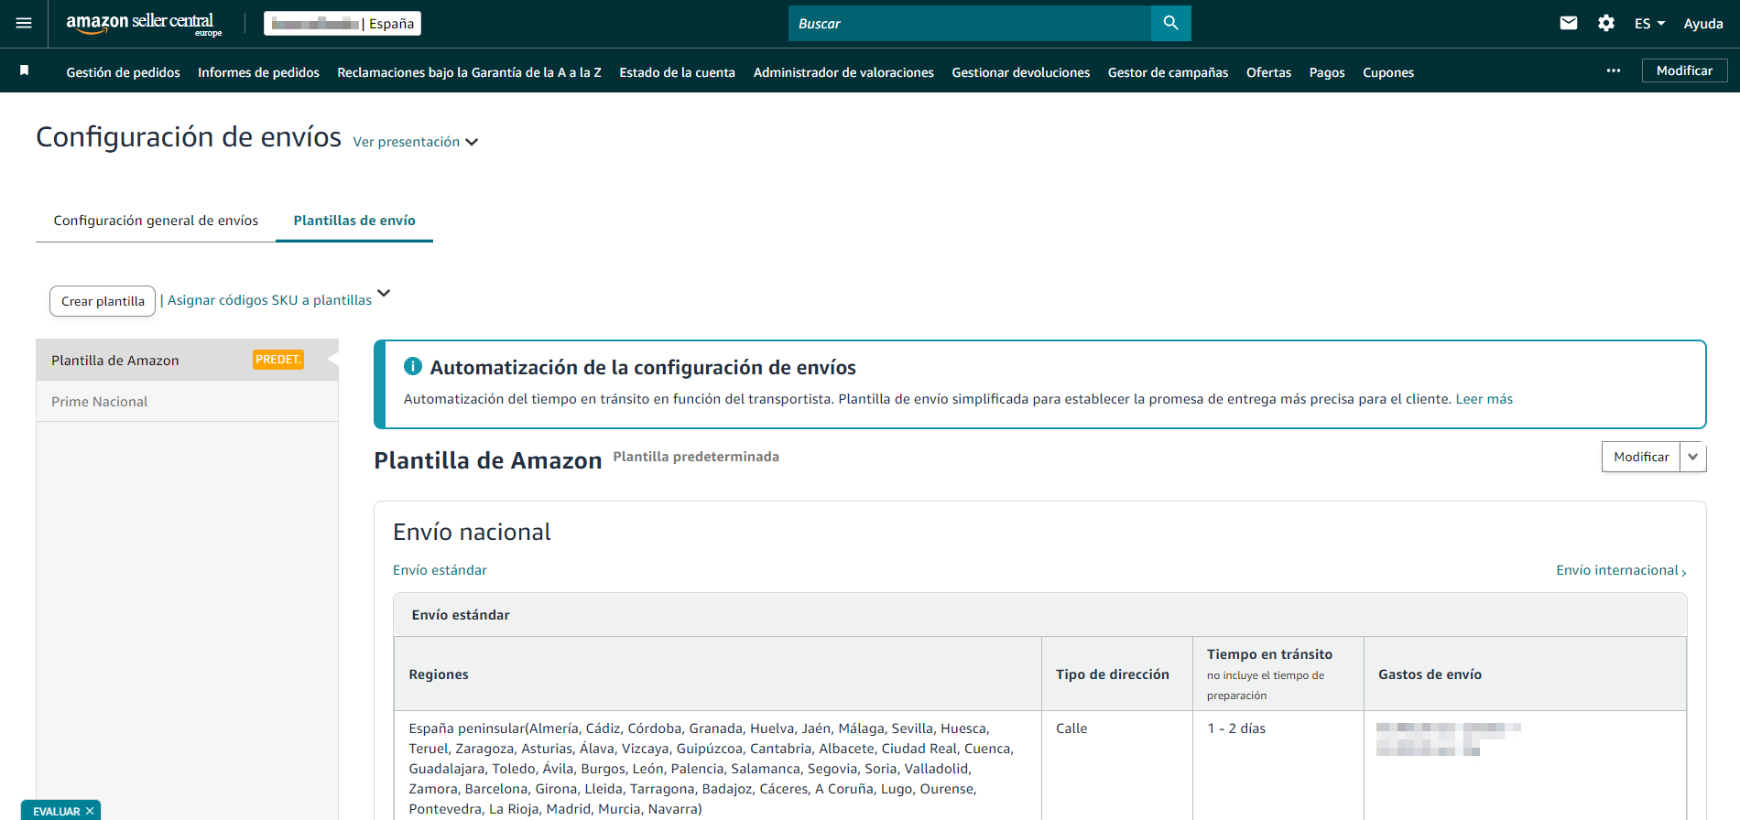Click the search magnifier button
1740x820 pixels.
point(1170,24)
